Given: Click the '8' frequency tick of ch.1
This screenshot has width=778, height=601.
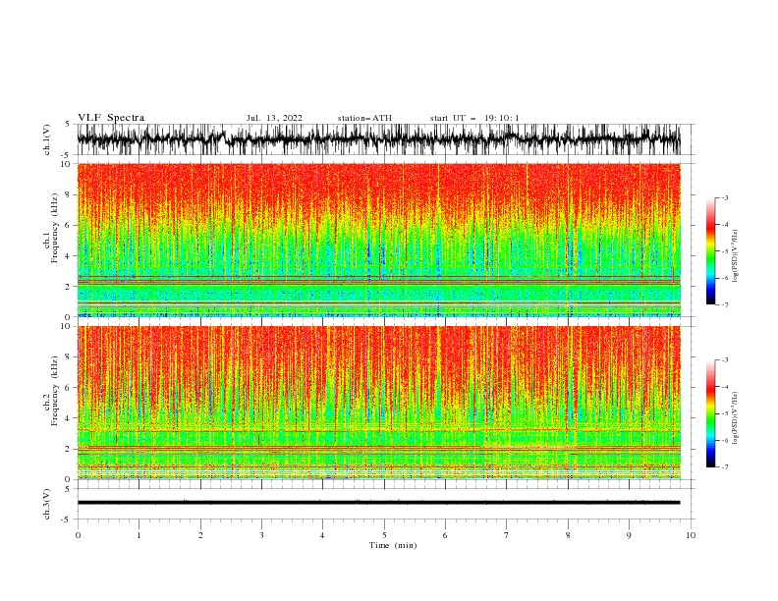Looking at the screenshot, I should point(69,194).
